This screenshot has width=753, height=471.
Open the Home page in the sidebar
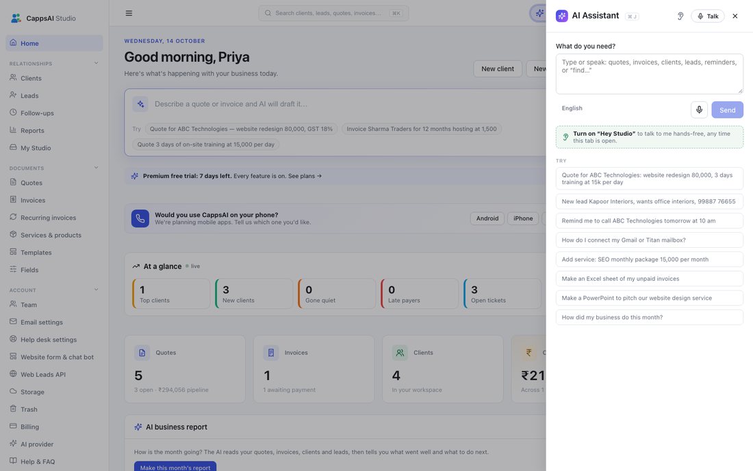pos(54,43)
